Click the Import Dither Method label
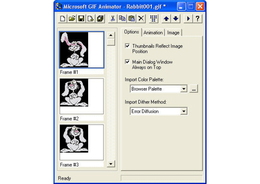Image resolution: width=260 pixels, height=184 pixels. [x=145, y=102]
